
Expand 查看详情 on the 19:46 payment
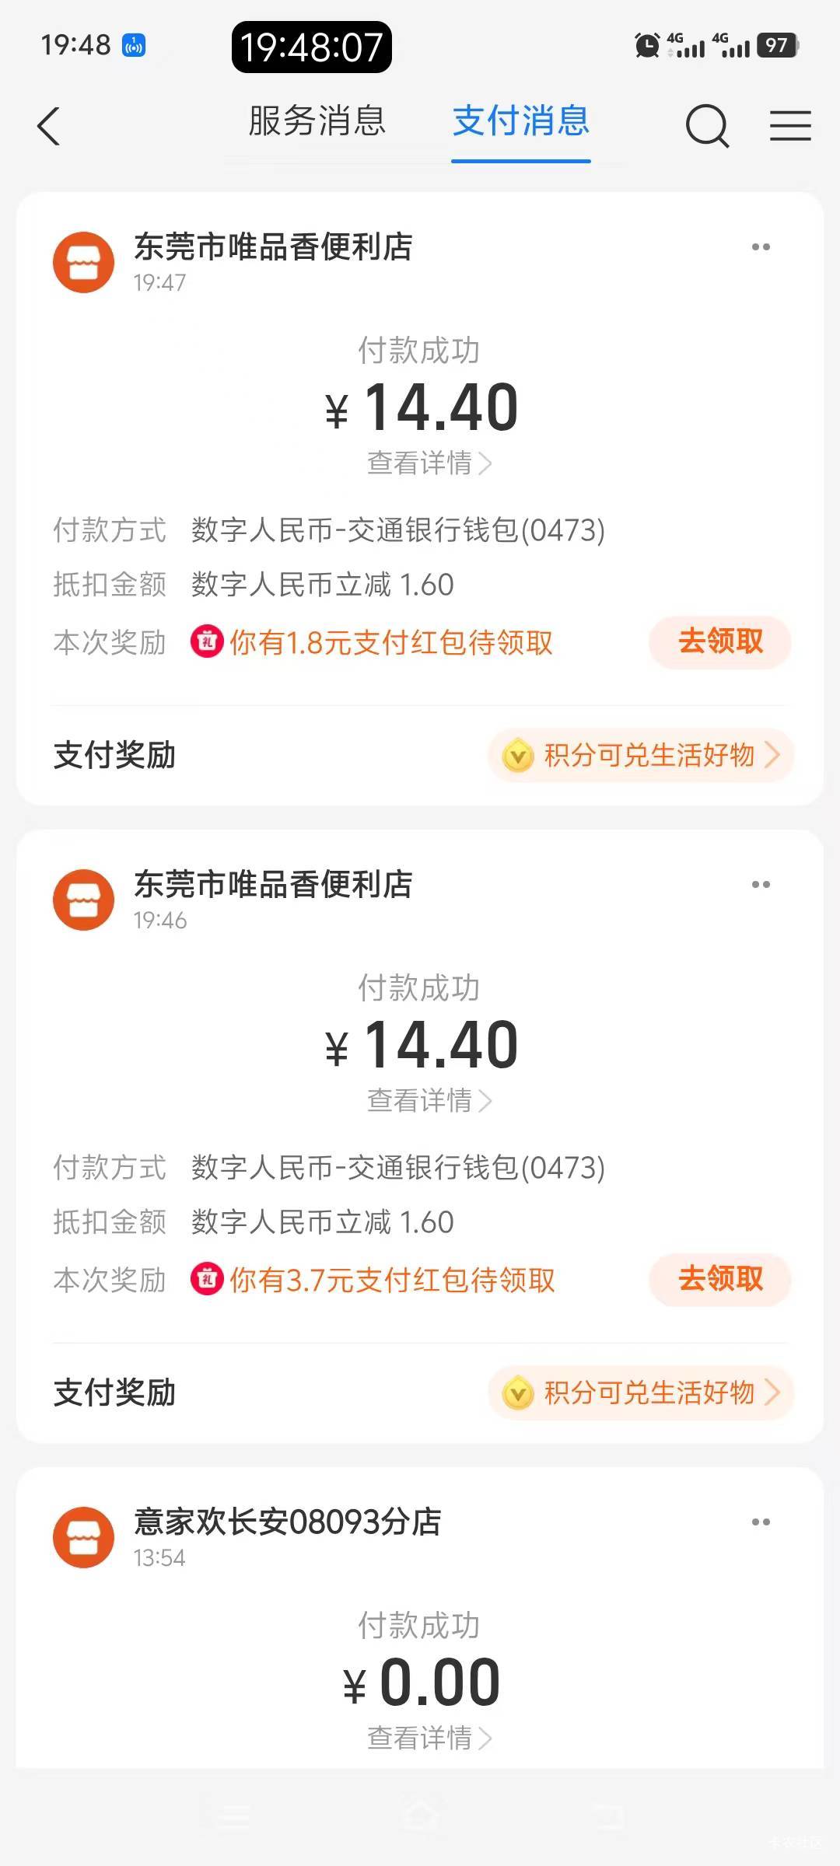point(429,1101)
